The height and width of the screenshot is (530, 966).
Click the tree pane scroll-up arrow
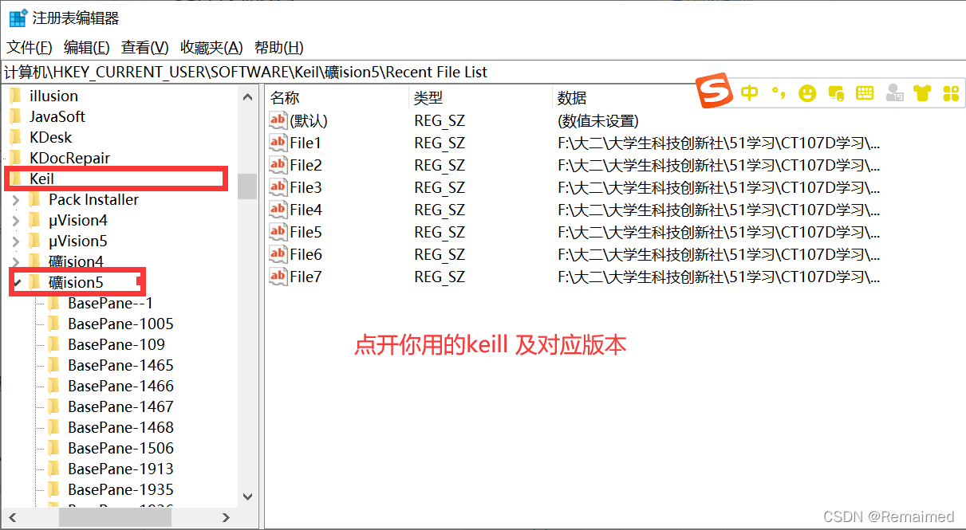[247, 96]
